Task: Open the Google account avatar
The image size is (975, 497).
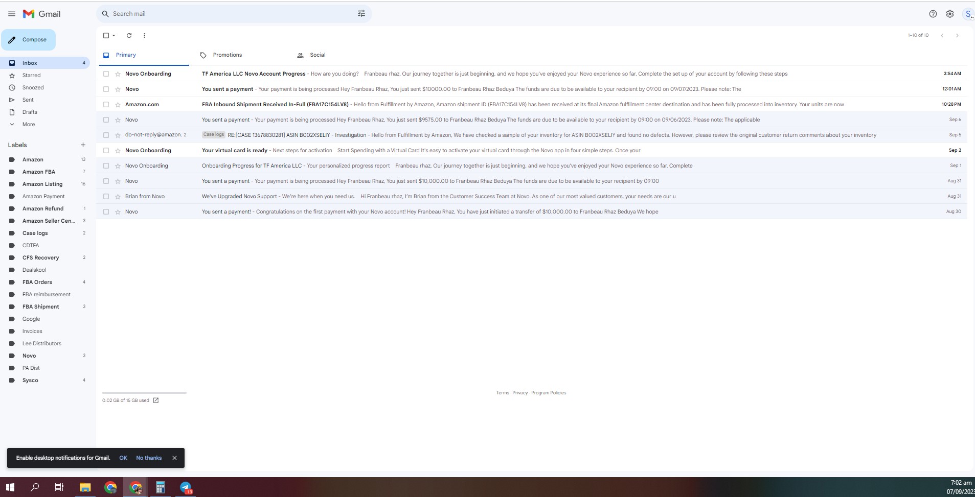Action: (968, 14)
